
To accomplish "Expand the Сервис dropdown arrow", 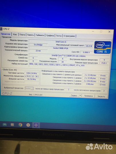I will [80, 96].
